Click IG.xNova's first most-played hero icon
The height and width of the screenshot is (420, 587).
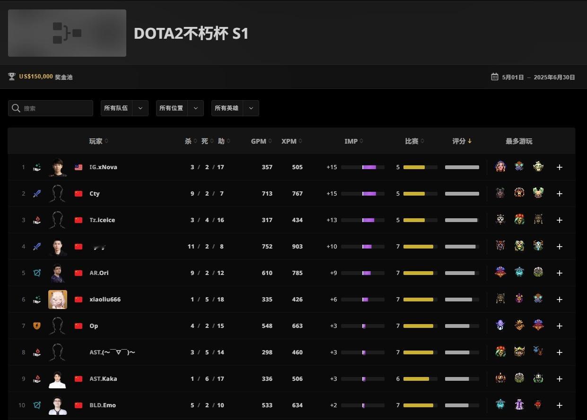(x=500, y=167)
